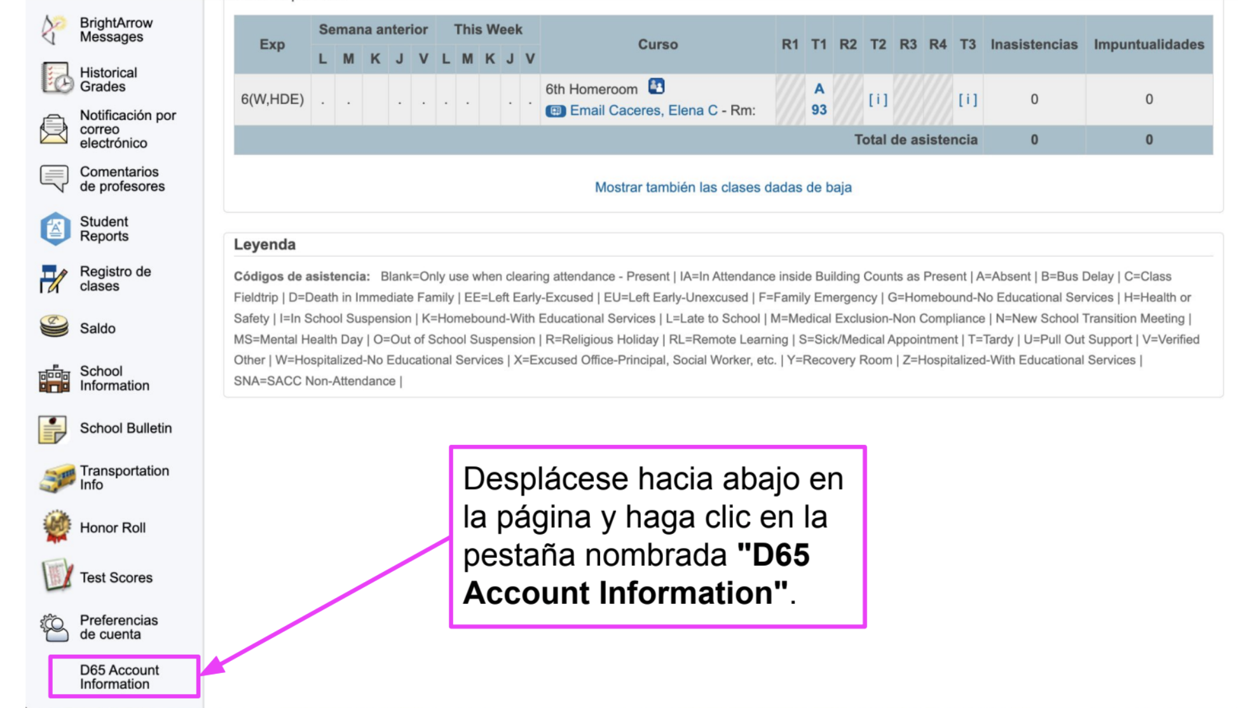Click the Curso column header

click(x=658, y=44)
